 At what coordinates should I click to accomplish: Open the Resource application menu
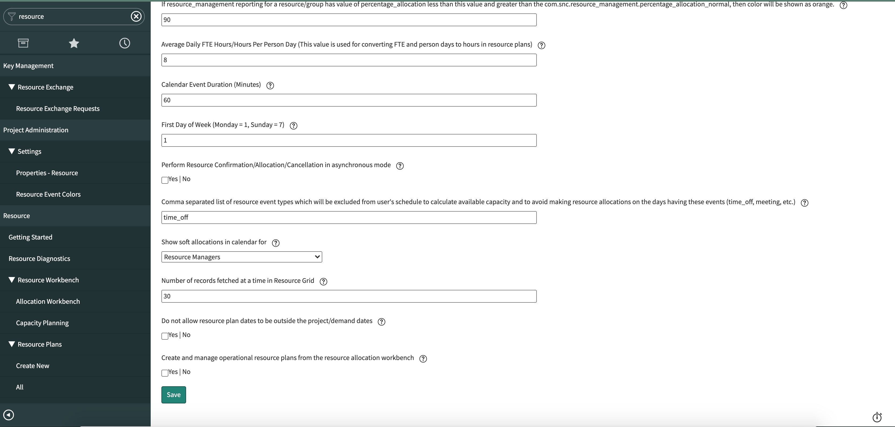click(75, 216)
